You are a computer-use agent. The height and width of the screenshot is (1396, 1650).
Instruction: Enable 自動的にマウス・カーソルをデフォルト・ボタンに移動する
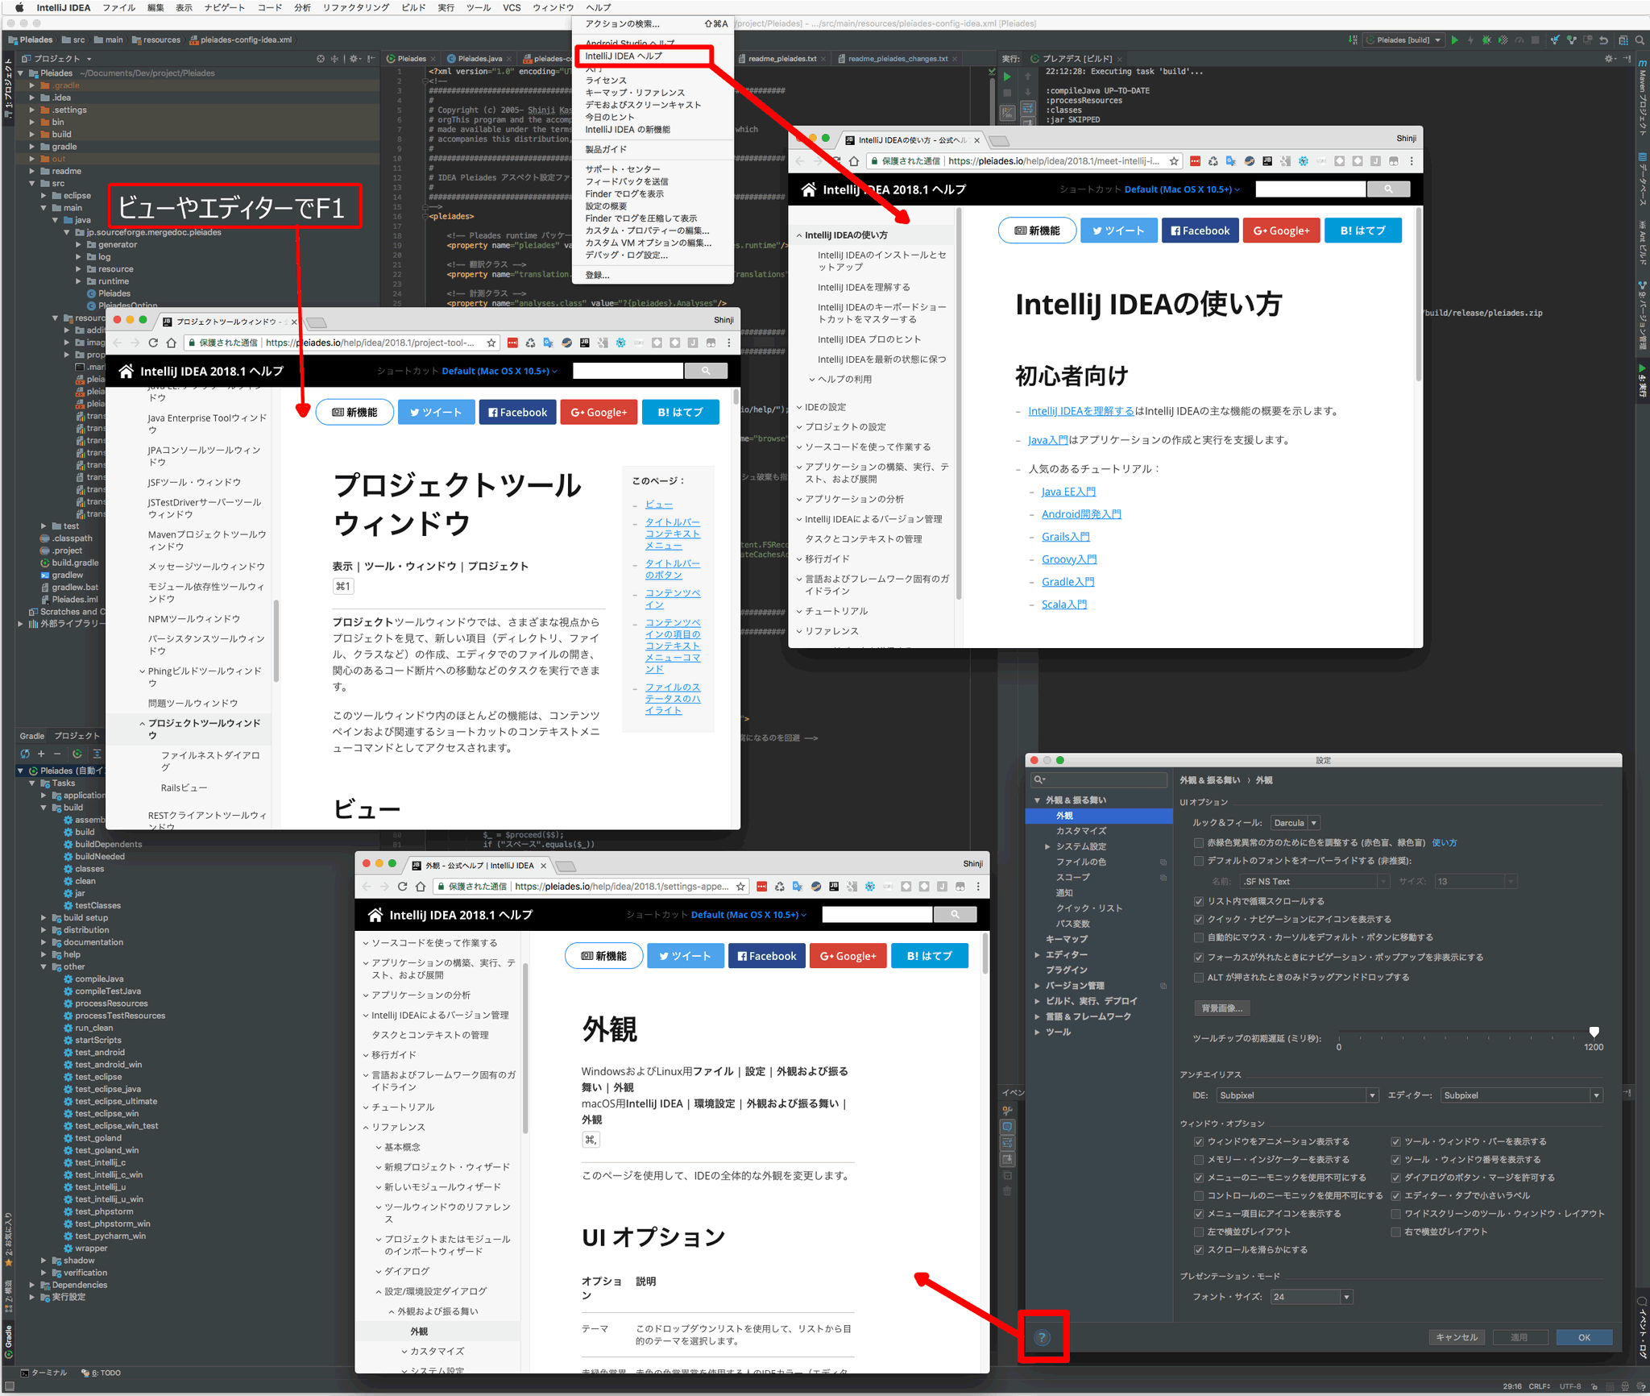[1199, 937]
